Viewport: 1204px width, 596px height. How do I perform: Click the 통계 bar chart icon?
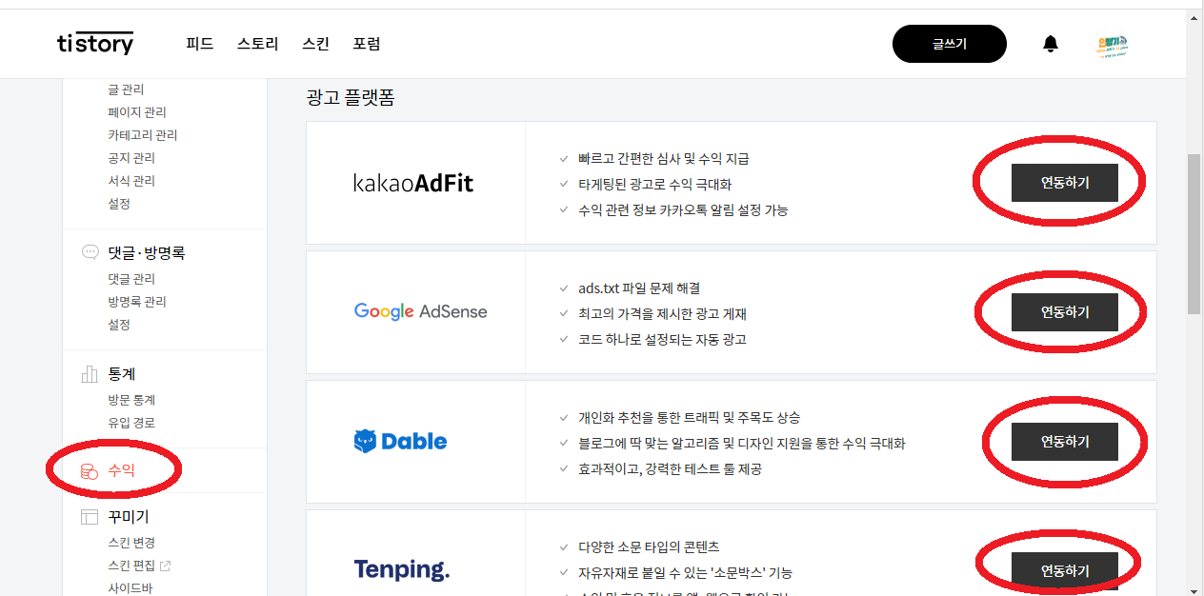point(90,374)
